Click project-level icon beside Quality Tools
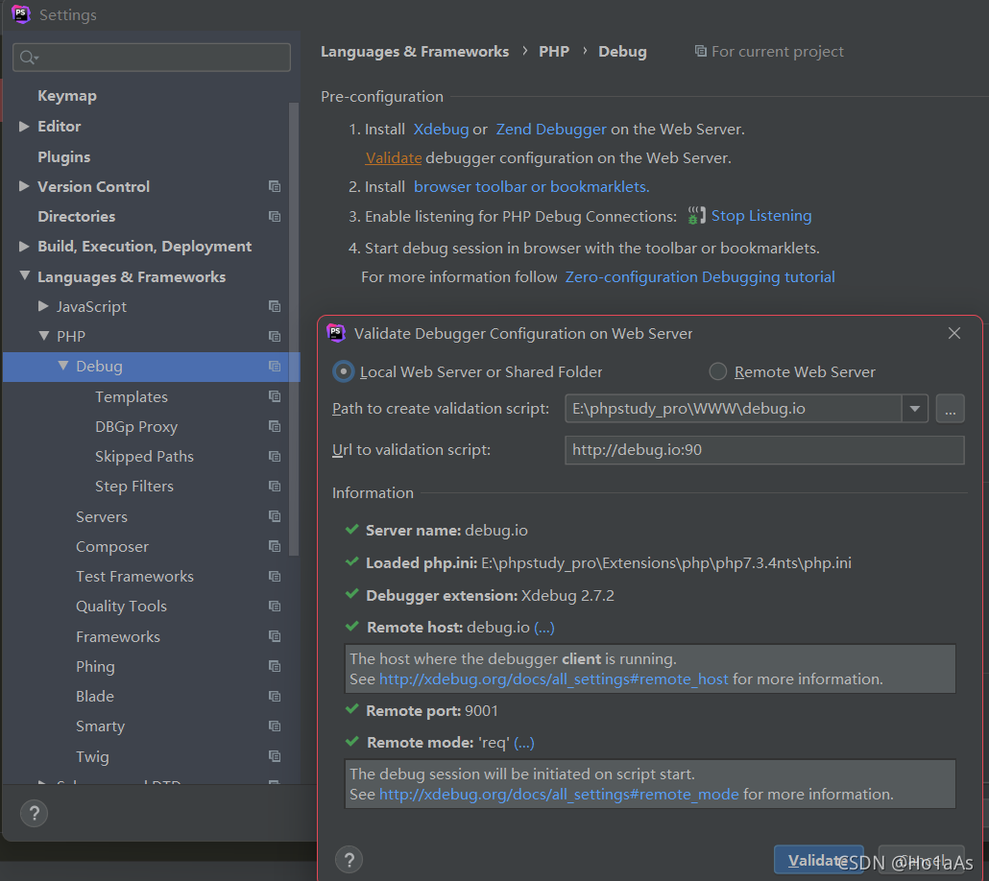989x881 pixels. [275, 606]
